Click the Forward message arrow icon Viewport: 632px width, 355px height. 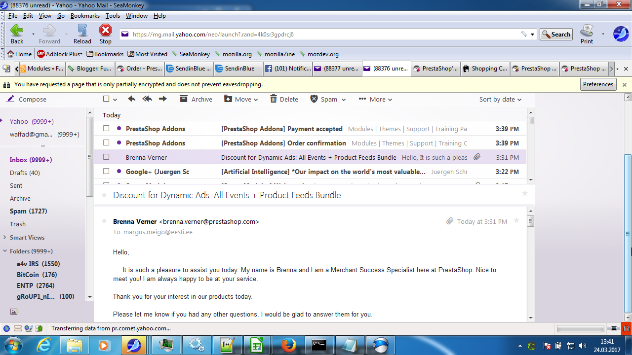pos(163,99)
